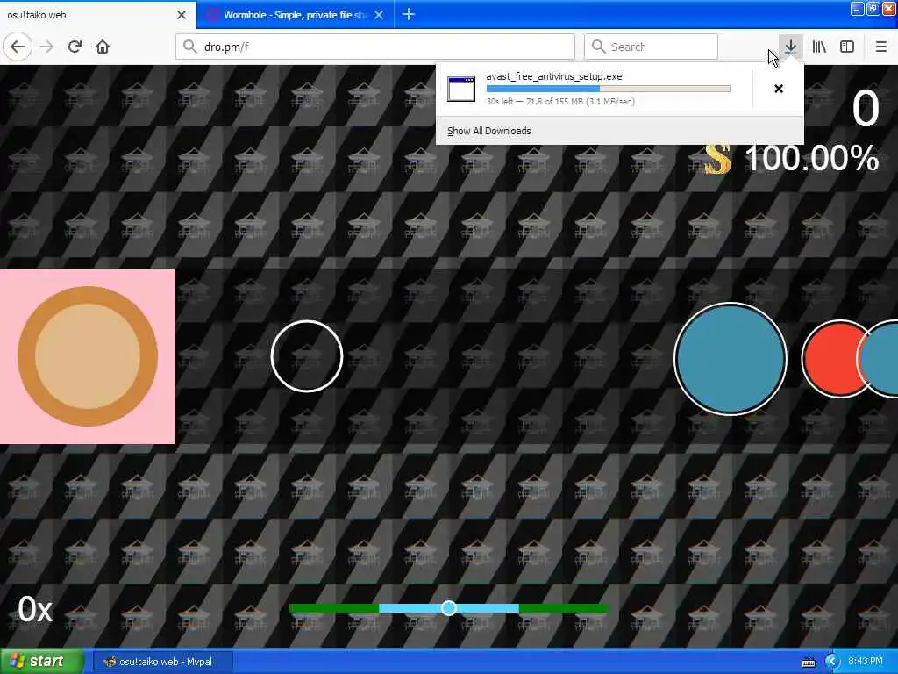
Task: Click the empty white hit-target circle
Action: pos(307,356)
